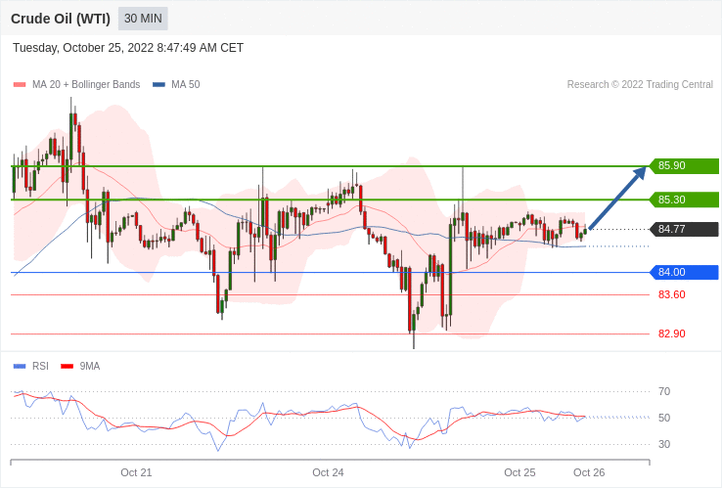Image resolution: width=722 pixels, height=489 pixels.
Task: Select the 85.30 green price label
Action: (x=683, y=200)
